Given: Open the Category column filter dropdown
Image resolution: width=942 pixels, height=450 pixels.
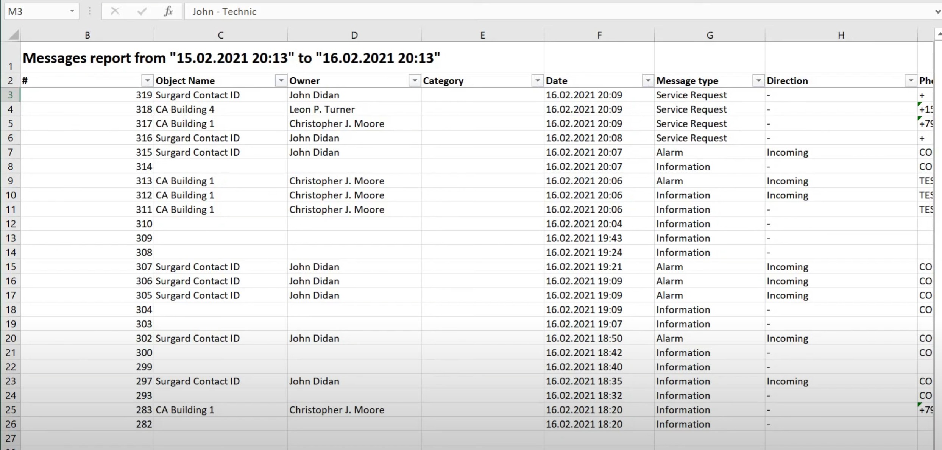Looking at the screenshot, I should (537, 81).
